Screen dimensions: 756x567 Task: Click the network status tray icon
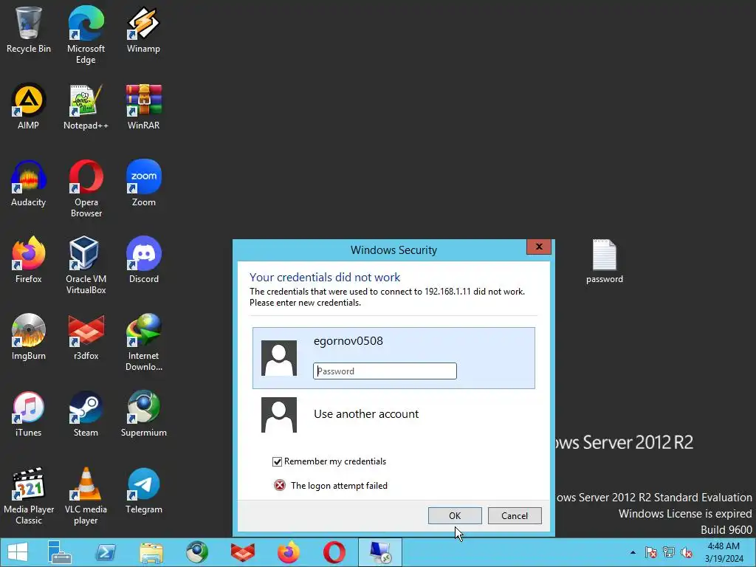[x=669, y=552]
